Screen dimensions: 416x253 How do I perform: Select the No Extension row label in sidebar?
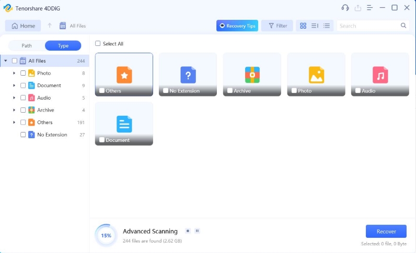pyautogui.click(x=52, y=135)
